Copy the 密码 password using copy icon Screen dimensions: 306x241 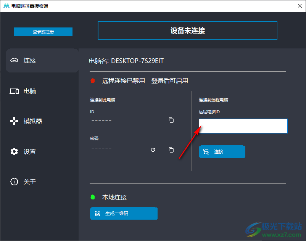pos(171,150)
